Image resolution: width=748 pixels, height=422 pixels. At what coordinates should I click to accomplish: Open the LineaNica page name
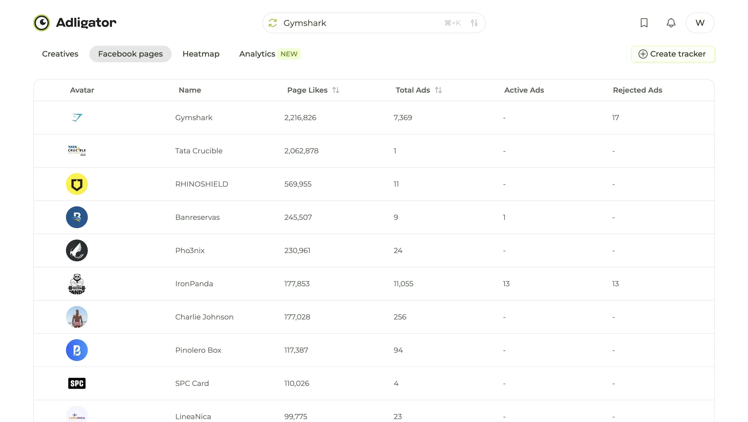tap(193, 417)
